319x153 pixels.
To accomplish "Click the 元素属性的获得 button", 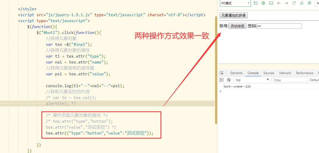I will (x=233, y=16).
